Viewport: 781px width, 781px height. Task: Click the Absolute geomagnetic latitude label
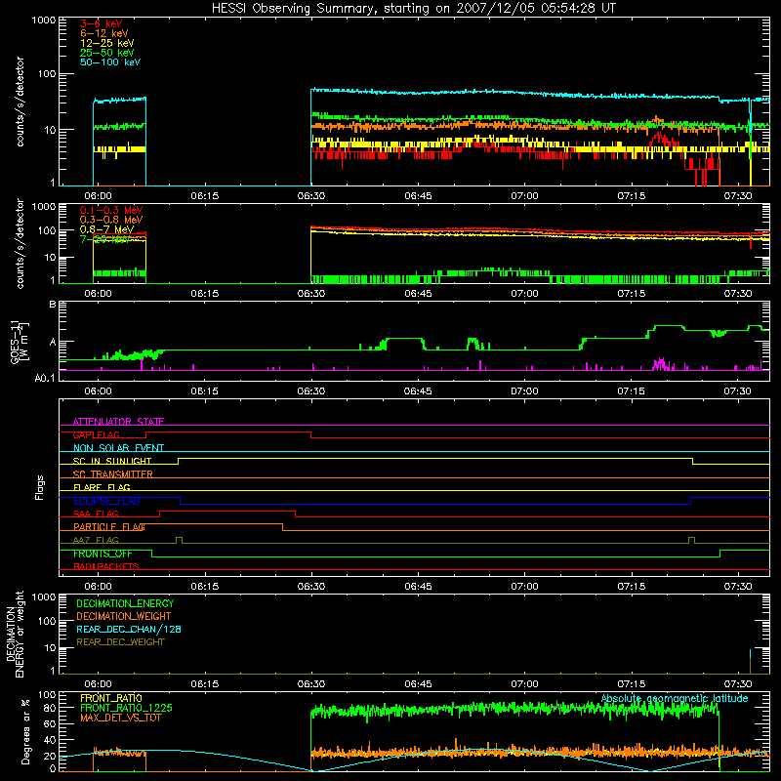(x=675, y=698)
